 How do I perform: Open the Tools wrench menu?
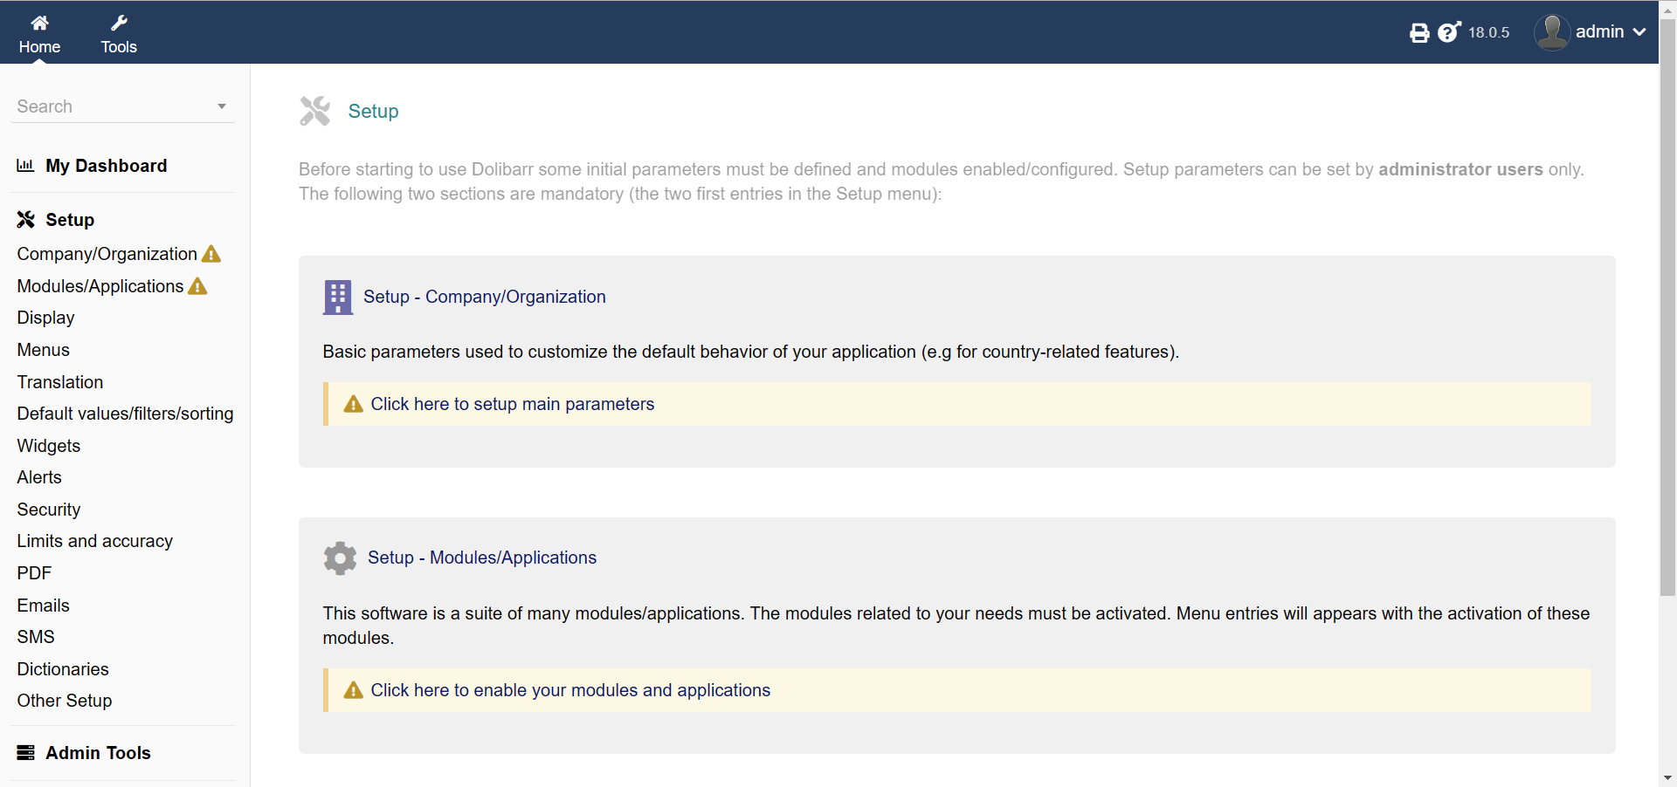tap(119, 24)
